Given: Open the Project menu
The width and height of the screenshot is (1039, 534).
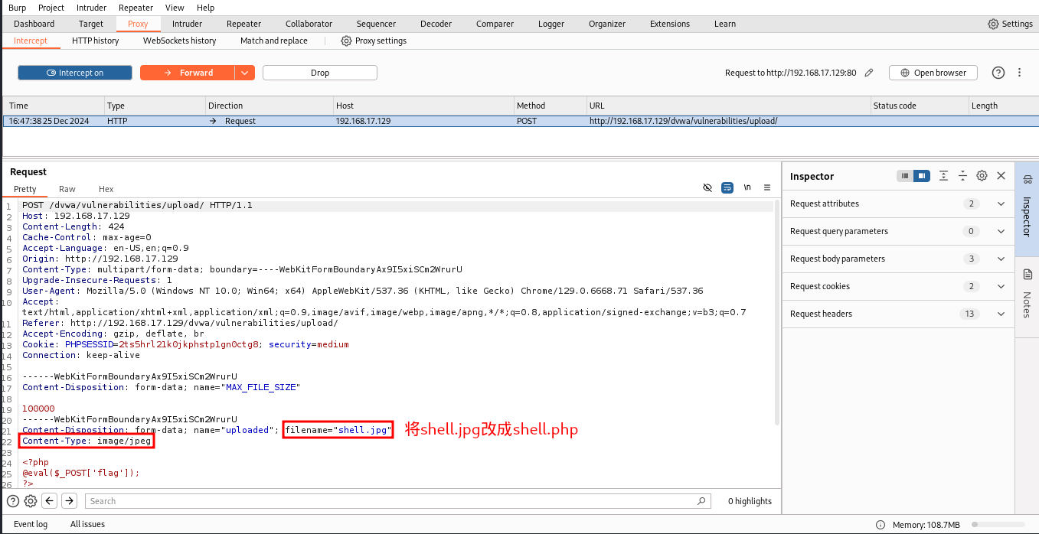Looking at the screenshot, I should point(51,8).
